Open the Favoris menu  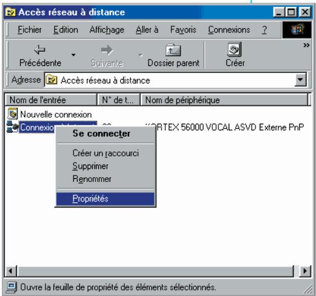(183, 30)
